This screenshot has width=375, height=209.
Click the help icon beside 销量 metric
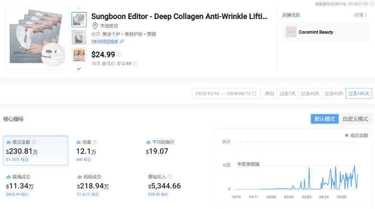point(95,142)
